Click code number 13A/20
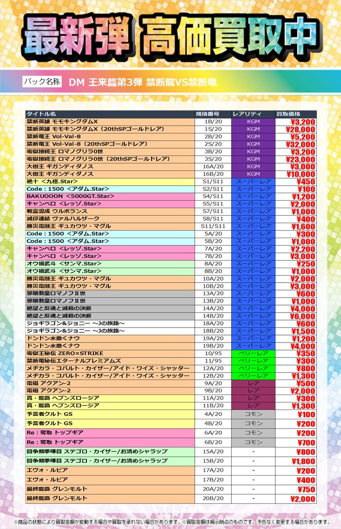 pos(213,294)
